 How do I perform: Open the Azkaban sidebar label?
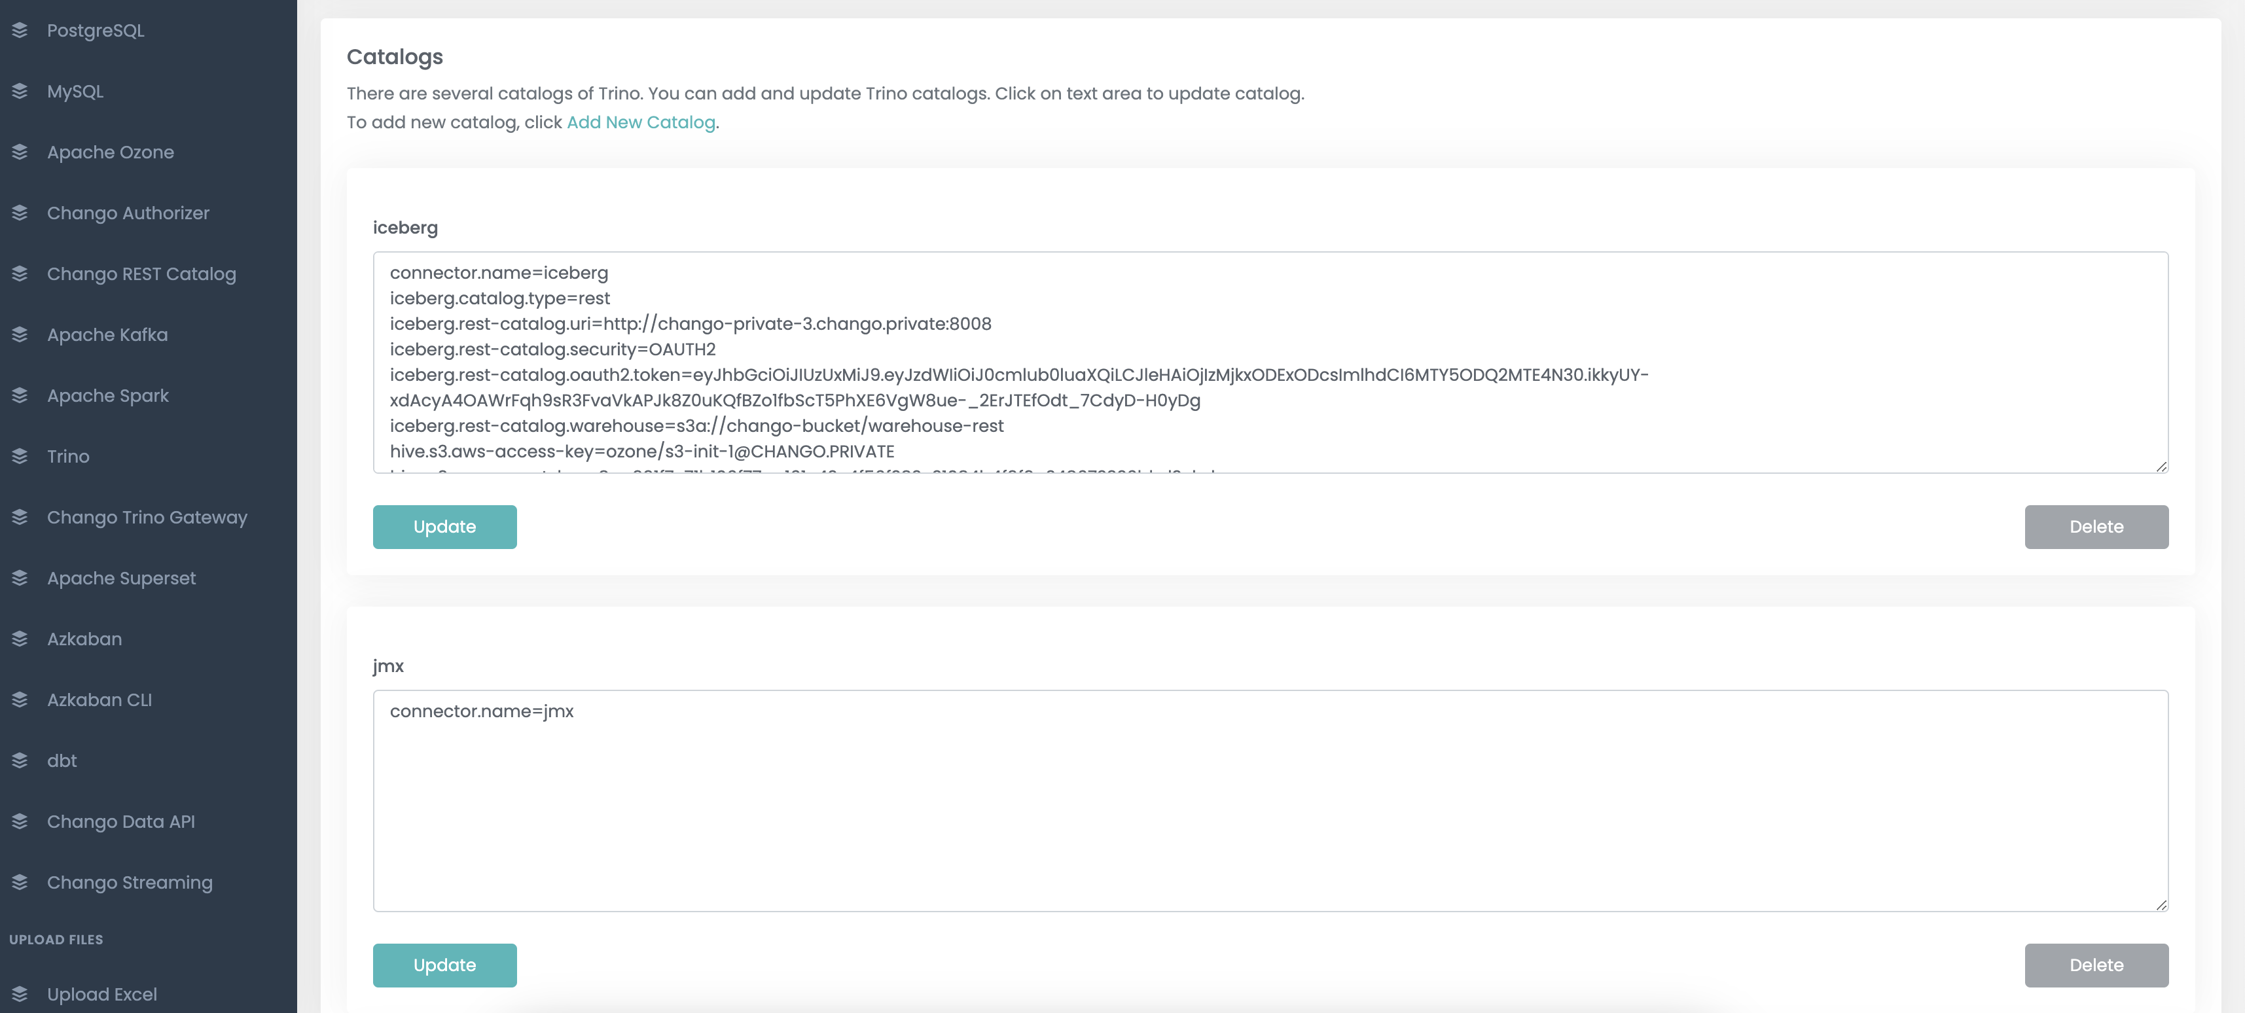coord(84,639)
